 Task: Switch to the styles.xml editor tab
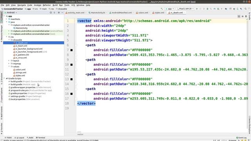pyautogui.click(x=159, y=13)
